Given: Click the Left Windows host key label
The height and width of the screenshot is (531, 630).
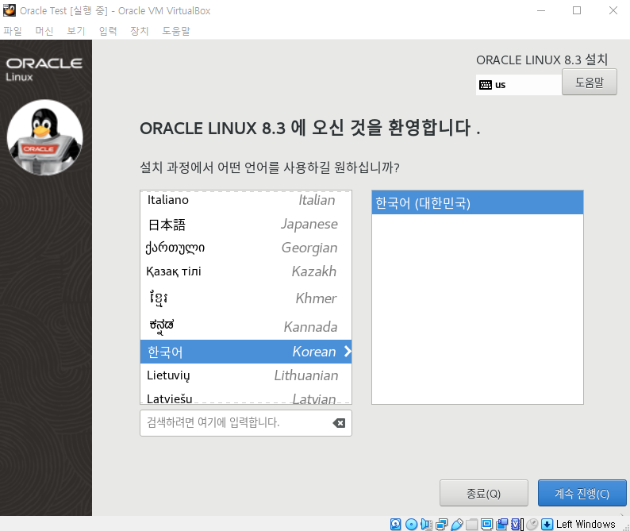Looking at the screenshot, I should point(586,524).
